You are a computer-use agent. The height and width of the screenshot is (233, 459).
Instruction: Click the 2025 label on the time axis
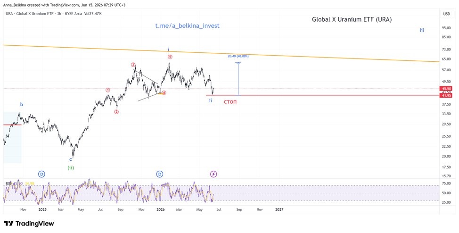click(x=42, y=209)
